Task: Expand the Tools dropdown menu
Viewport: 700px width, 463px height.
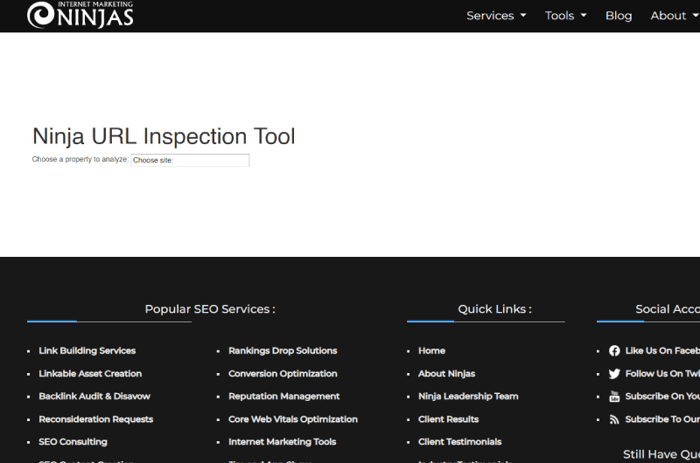Action: [x=565, y=16]
